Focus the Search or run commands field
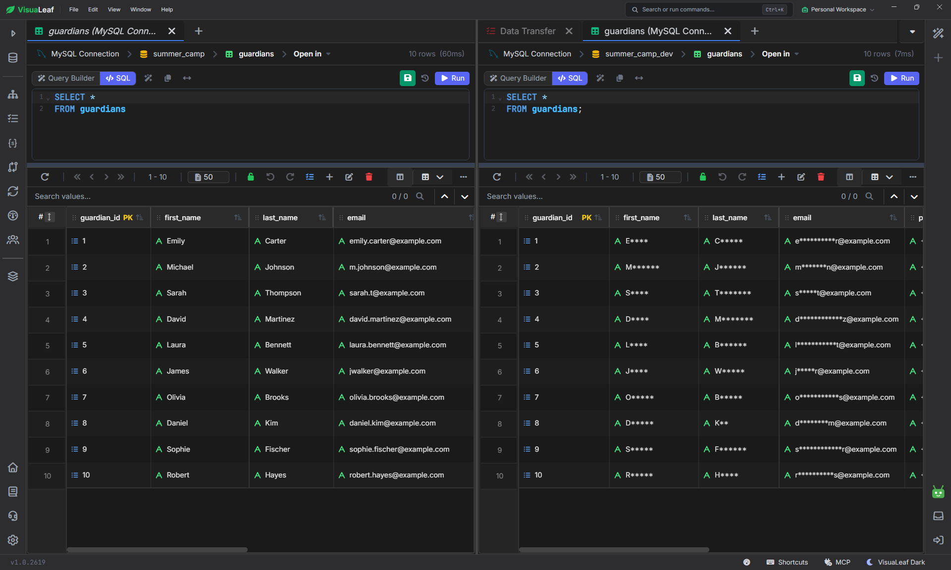 click(x=708, y=9)
